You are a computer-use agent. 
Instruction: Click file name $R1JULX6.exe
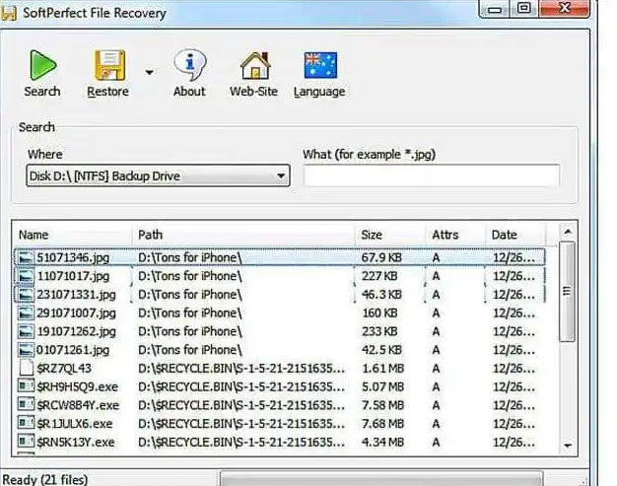coord(74,424)
